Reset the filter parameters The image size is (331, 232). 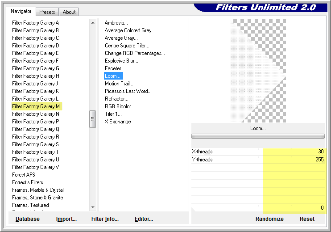coord(307,219)
